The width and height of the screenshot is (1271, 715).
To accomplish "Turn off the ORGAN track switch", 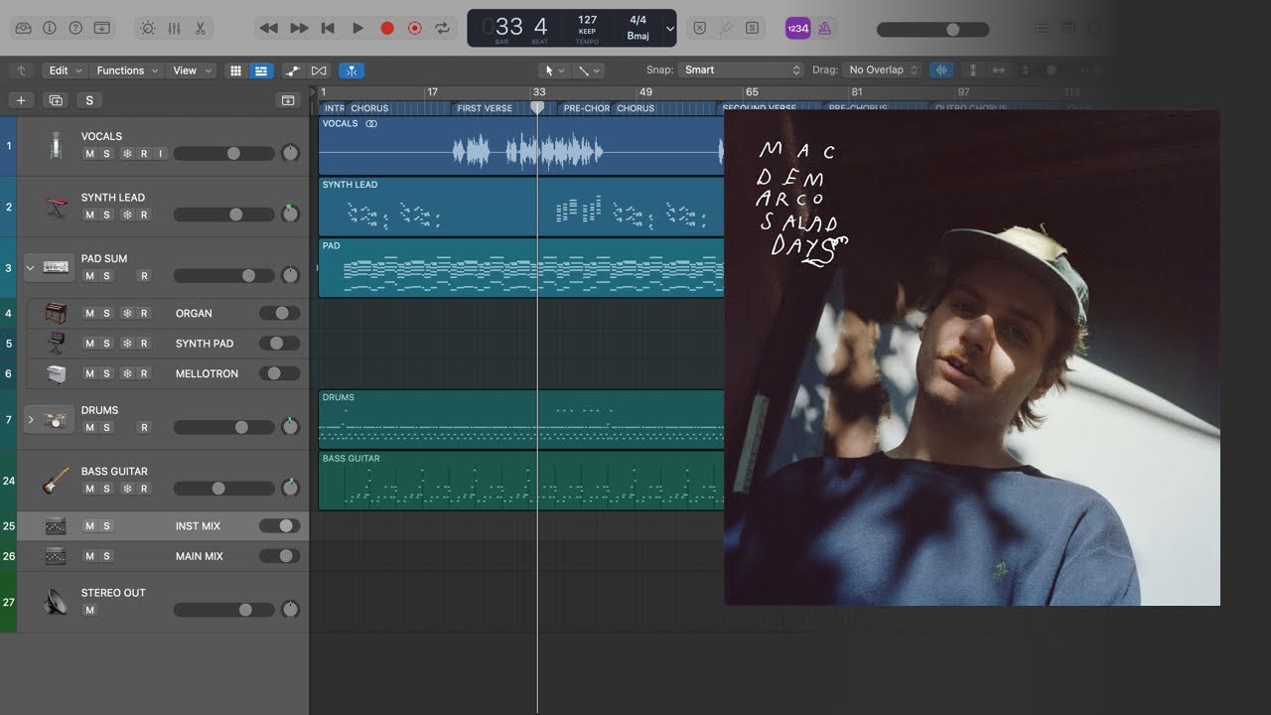I will tap(279, 313).
